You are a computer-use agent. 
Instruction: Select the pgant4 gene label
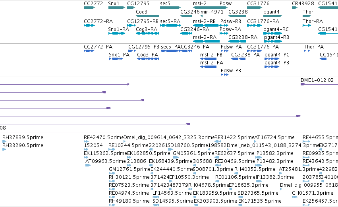pos(271,12)
